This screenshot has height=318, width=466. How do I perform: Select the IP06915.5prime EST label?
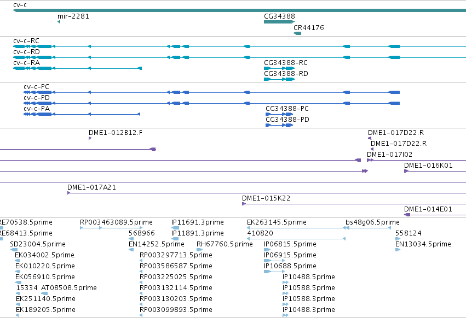point(290,255)
